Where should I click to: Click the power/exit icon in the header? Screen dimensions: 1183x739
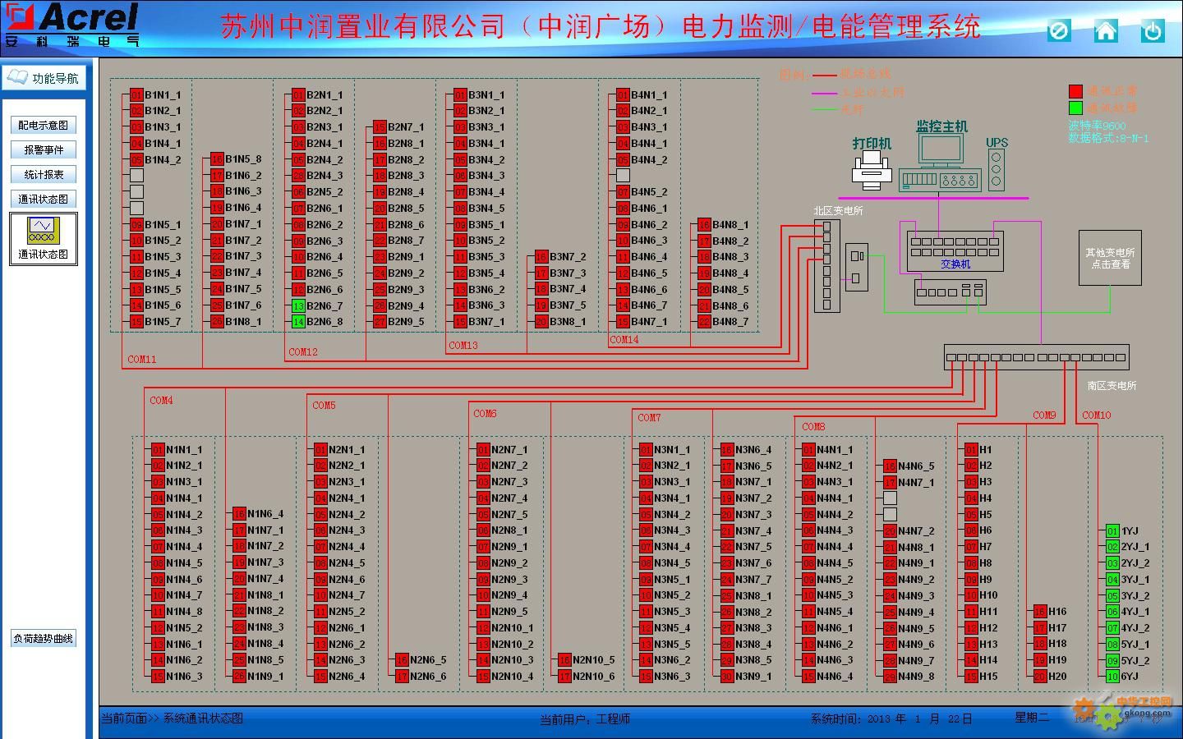1153,31
